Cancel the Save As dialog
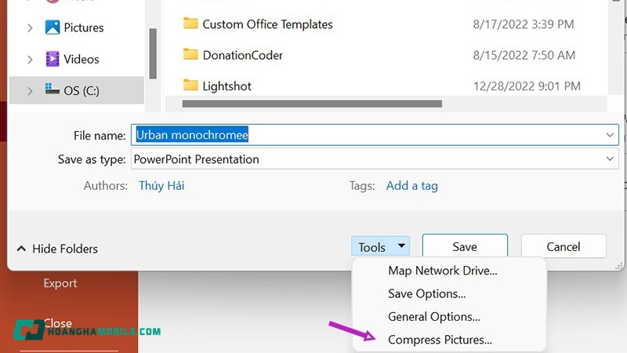Image resolution: width=627 pixels, height=353 pixels. point(563,246)
